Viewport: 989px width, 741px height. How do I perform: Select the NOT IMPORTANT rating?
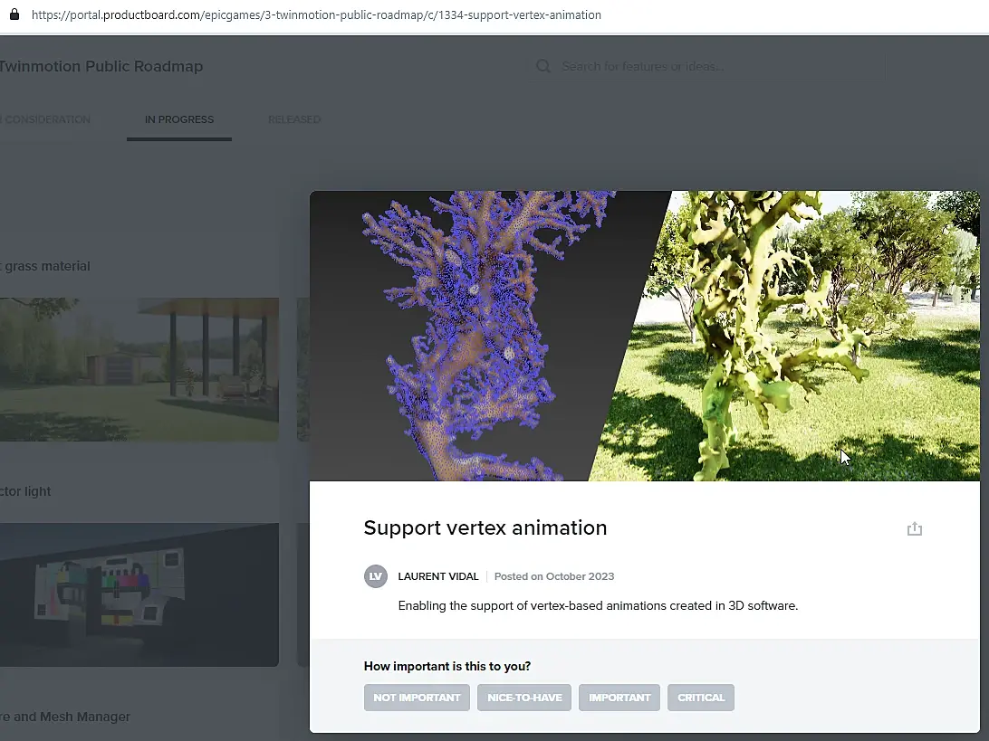click(417, 698)
